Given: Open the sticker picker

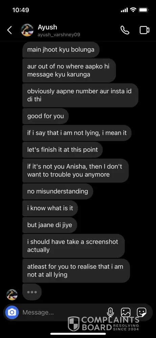Looking at the screenshot, I should [x=141, y=312].
